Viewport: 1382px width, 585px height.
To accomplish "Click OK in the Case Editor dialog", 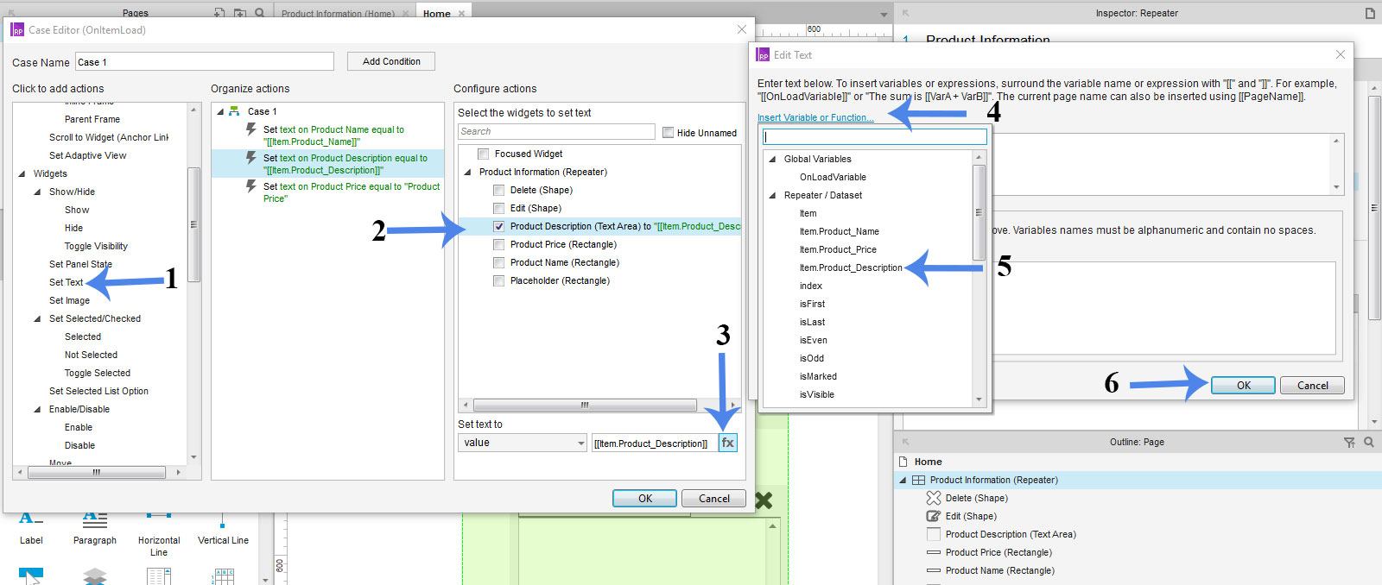I will pyautogui.click(x=645, y=498).
